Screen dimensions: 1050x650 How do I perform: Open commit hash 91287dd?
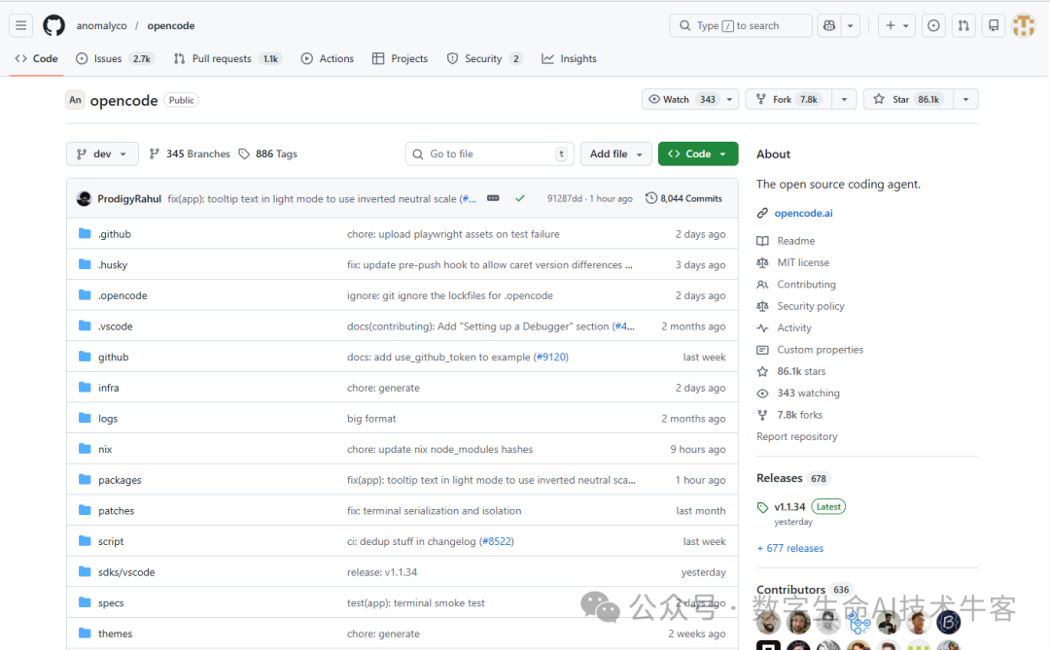(564, 199)
